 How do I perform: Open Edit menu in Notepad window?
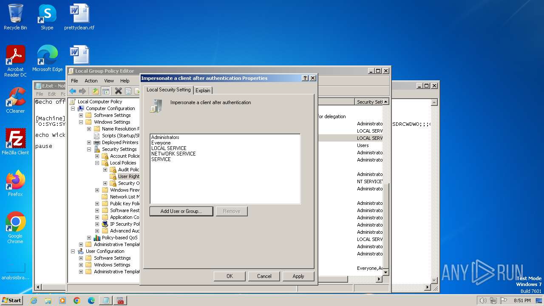click(x=52, y=94)
